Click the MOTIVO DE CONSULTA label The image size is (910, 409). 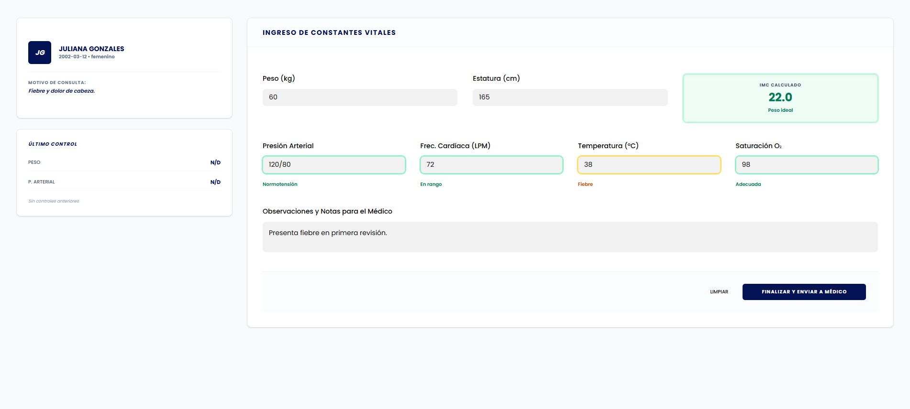click(57, 83)
